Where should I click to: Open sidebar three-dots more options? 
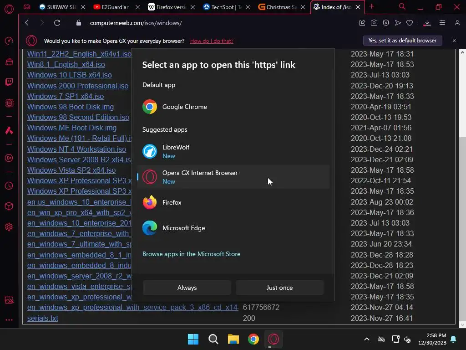(9, 320)
